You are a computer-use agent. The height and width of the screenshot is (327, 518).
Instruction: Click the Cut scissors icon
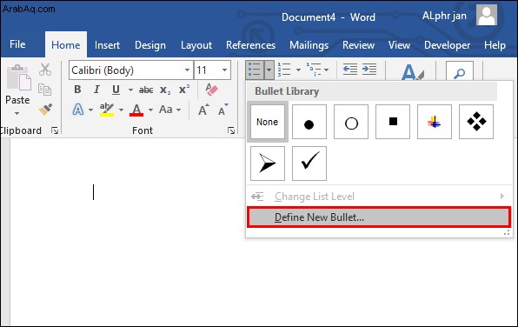point(45,70)
